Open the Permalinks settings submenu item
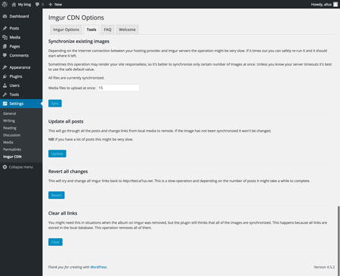The height and width of the screenshot is (276, 340). [12, 150]
